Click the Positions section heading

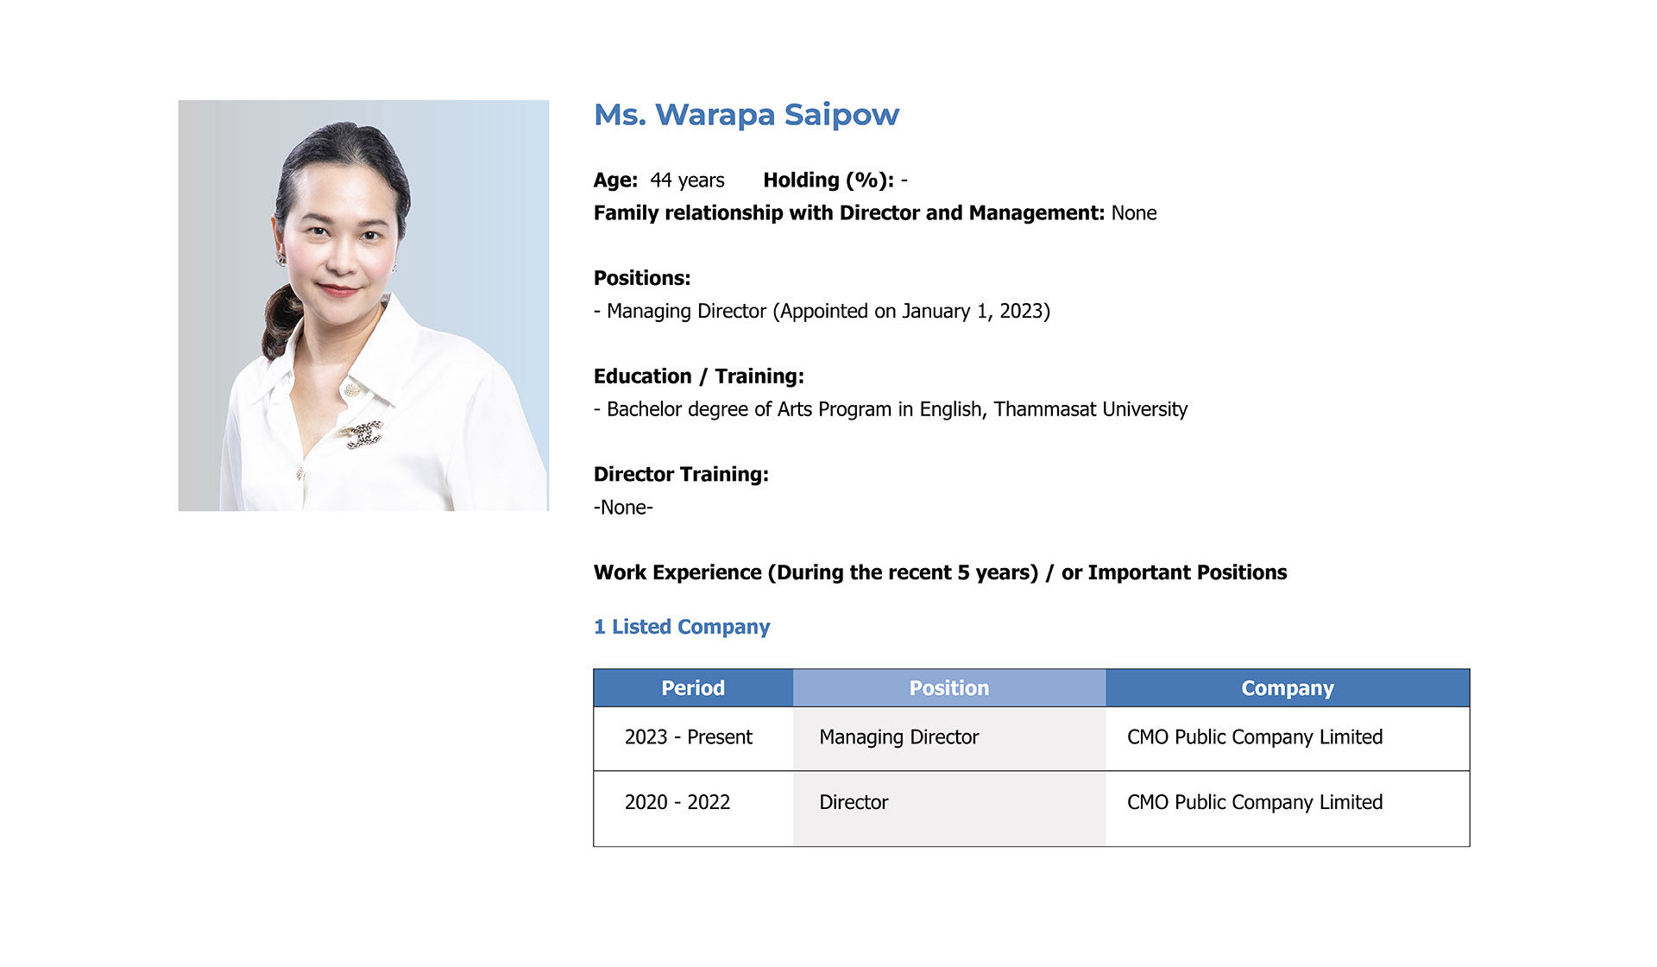click(642, 278)
